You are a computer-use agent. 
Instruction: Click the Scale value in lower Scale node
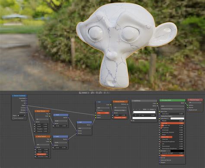[61, 148]
